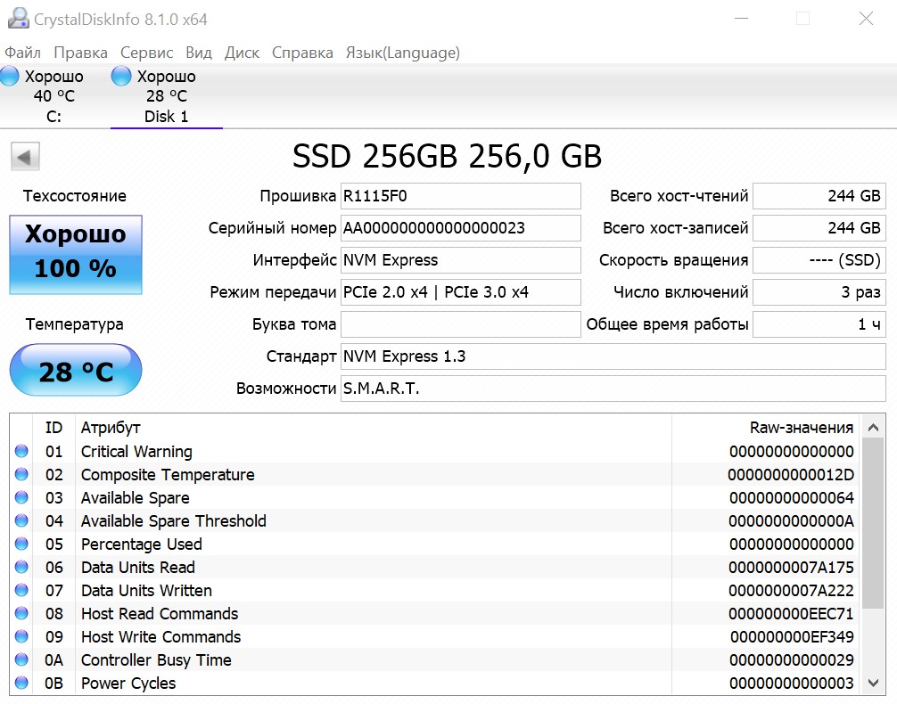Click the firmware R1115F0 field

460,196
